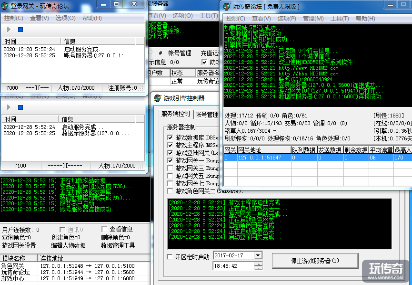Viewport: 412px width, 285px height.
Task: Toggle 游戏数据库 (DBServer) checkbox
Action: point(170,137)
